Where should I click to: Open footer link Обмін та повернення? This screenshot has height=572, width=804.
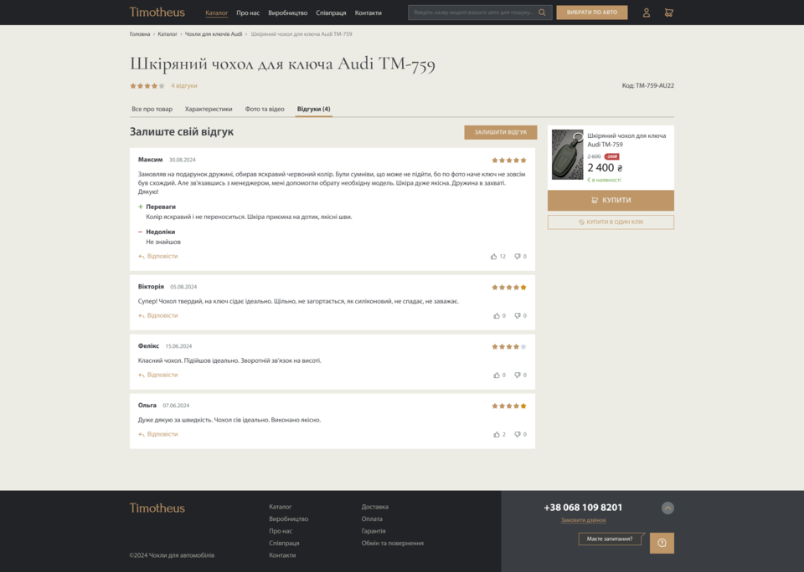point(392,544)
